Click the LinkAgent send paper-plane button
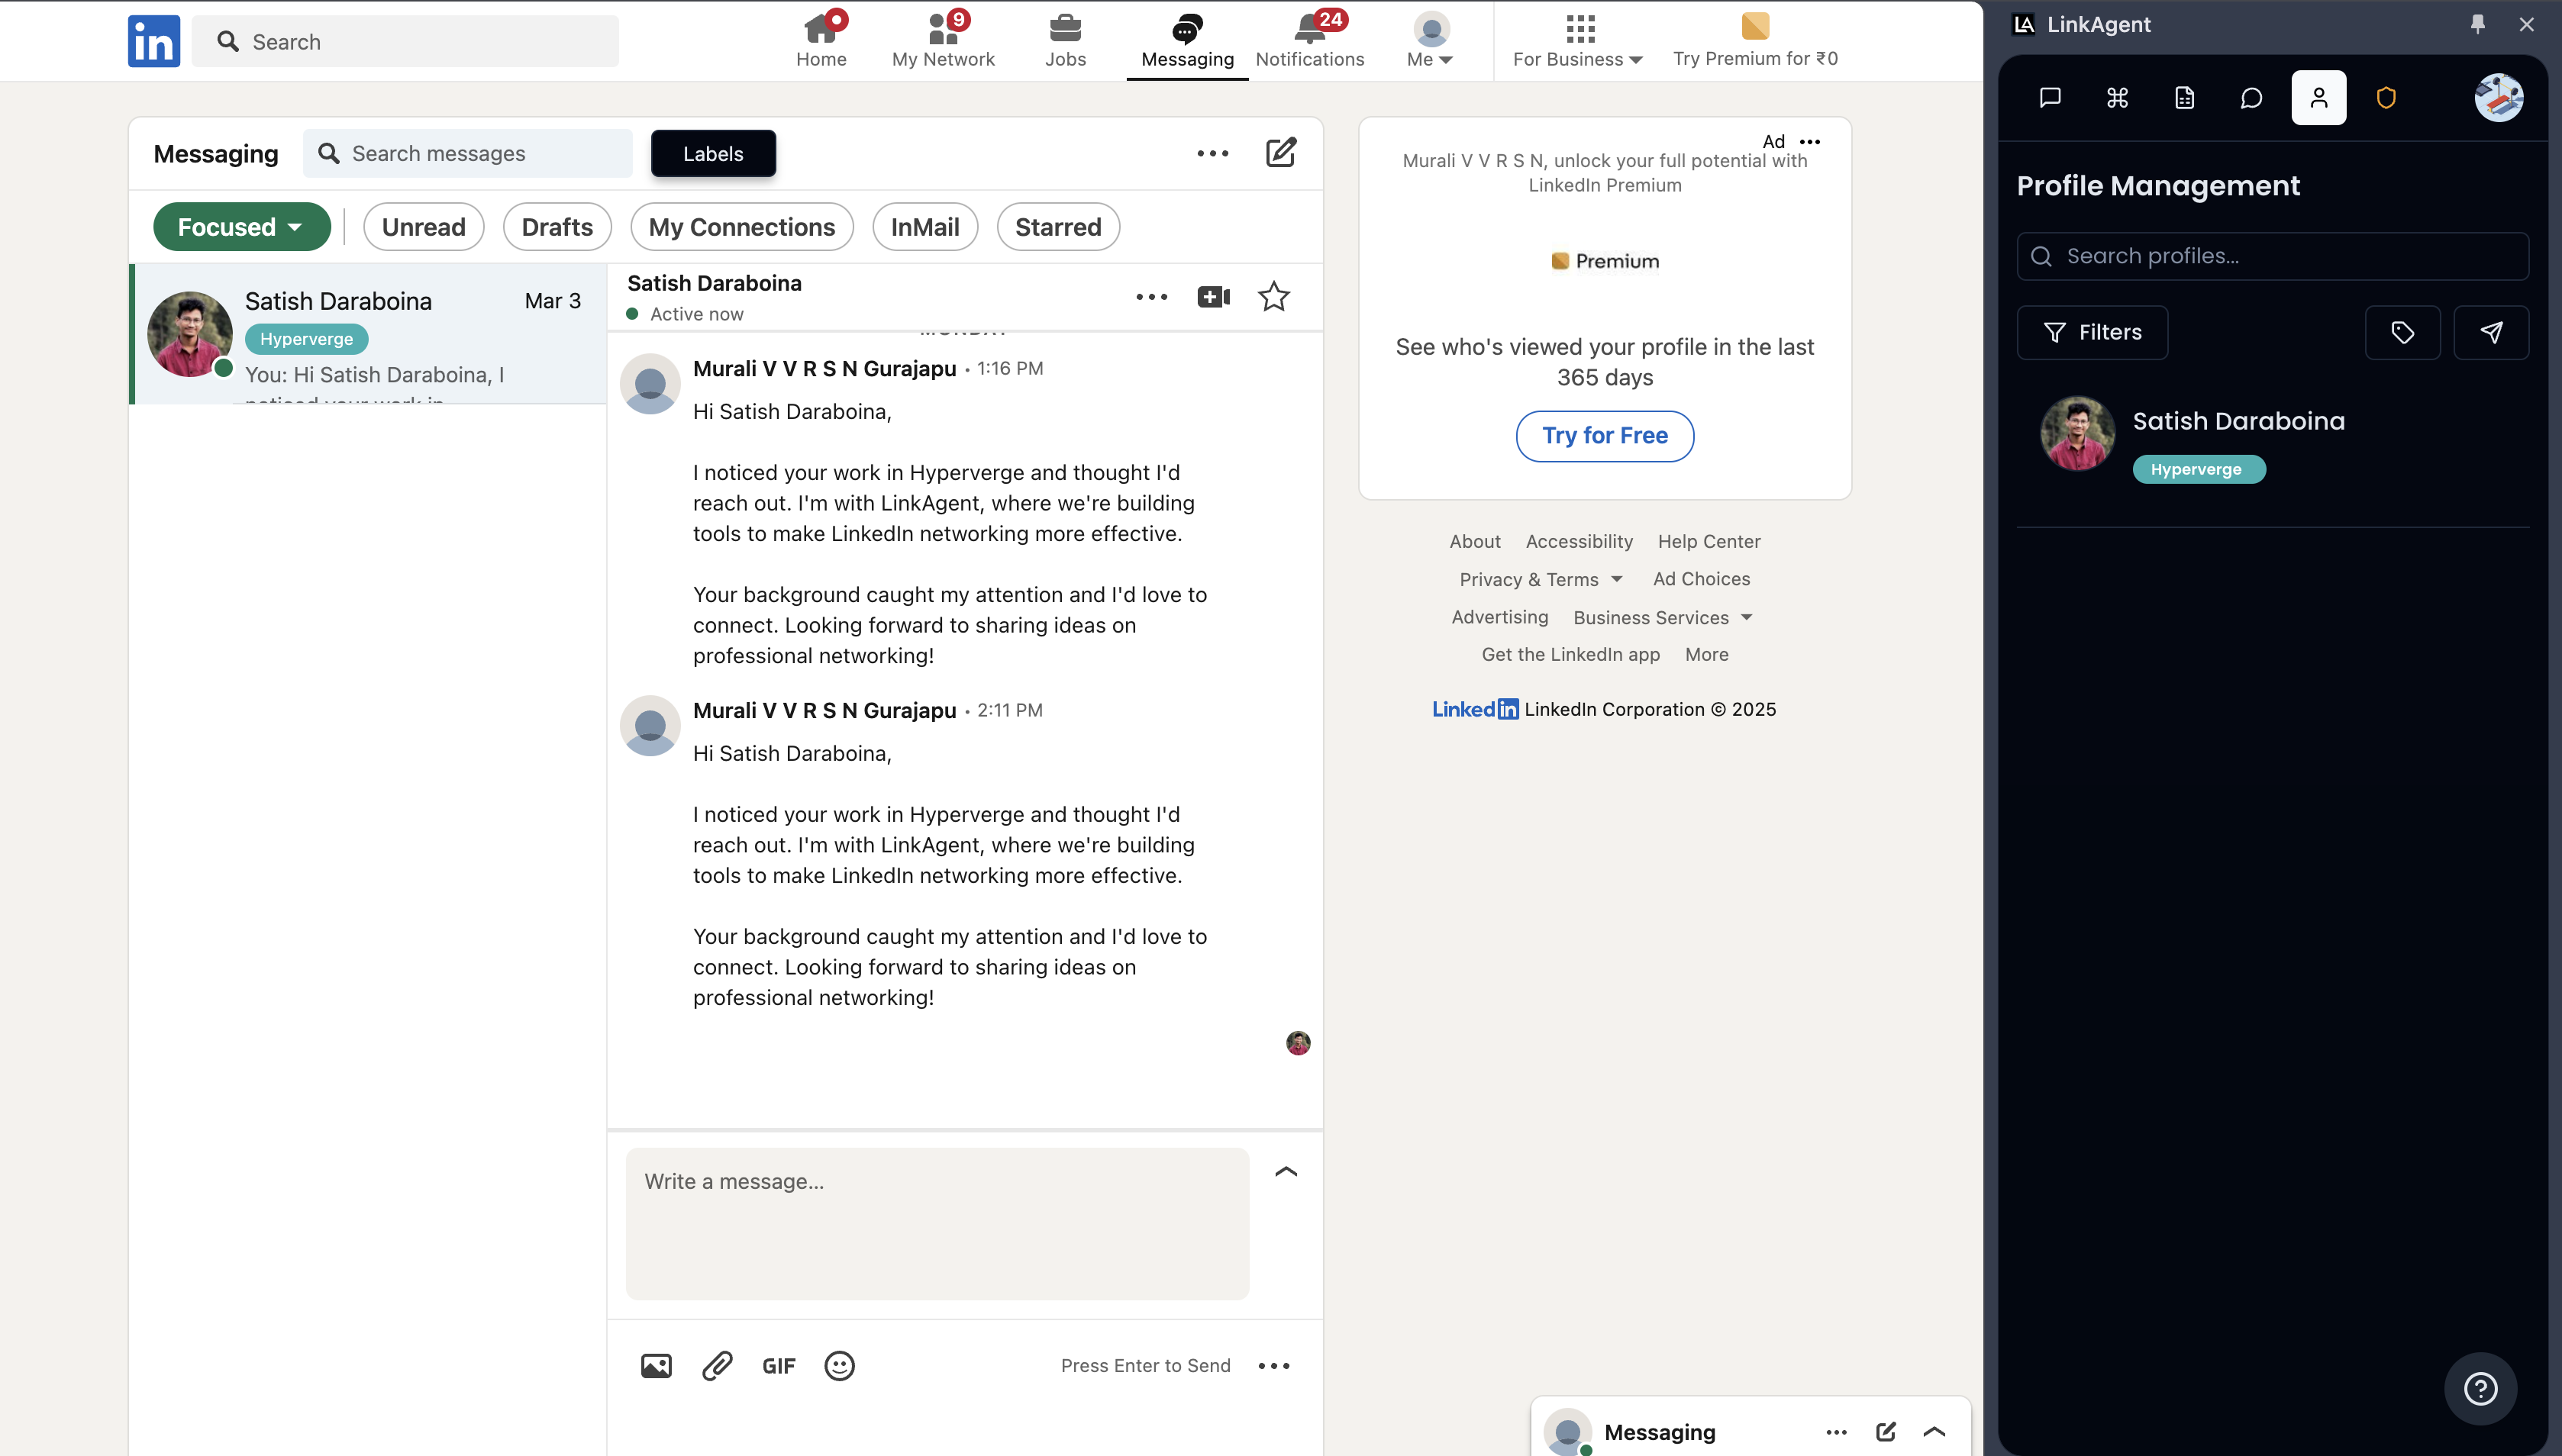The height and width of the screenshot is (1456, 2562). [2491, 332]
